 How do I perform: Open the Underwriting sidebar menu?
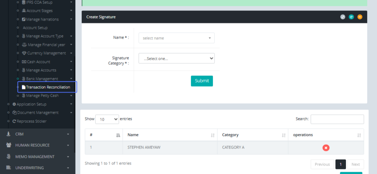(x=38, y=168)
